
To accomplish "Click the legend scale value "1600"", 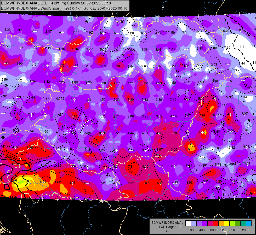I will 235,230.
